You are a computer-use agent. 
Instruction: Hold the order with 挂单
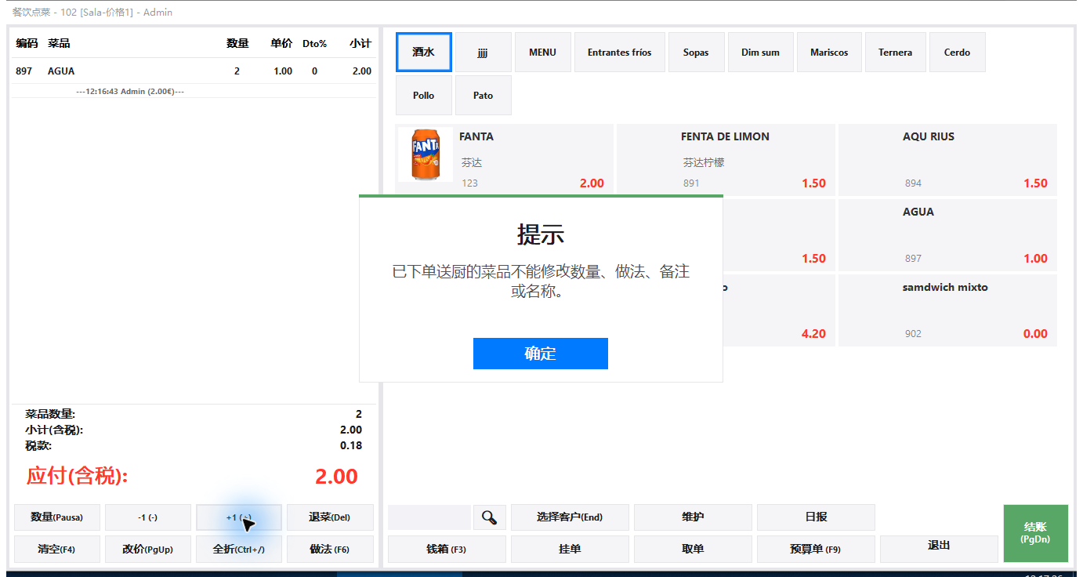pos(570,550)
